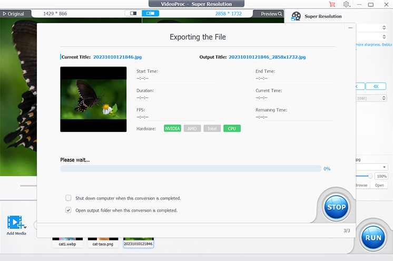Select the single-view layout icon
Screen dimensions: 393x261
pyautogui.click(x=133, y=13)
